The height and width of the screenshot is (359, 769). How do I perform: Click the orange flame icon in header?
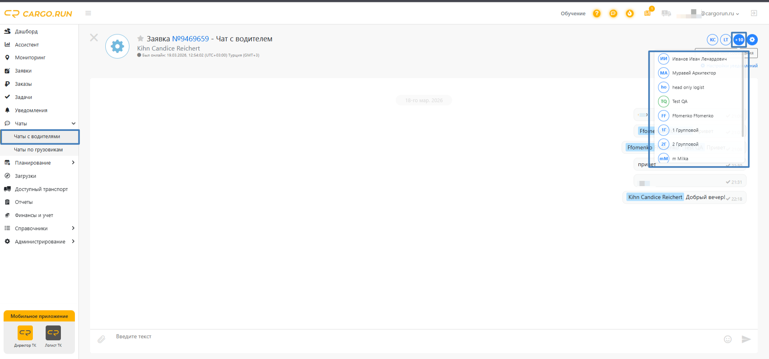(630, 14)
